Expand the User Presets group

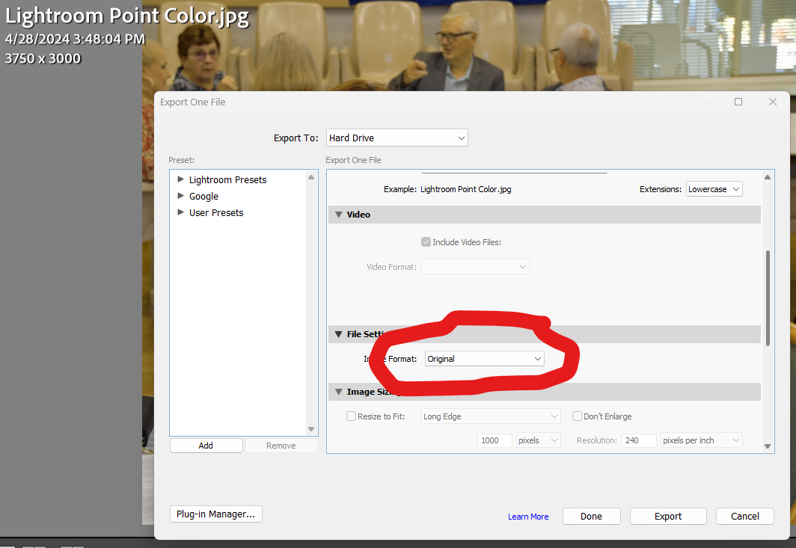(180, 212)
